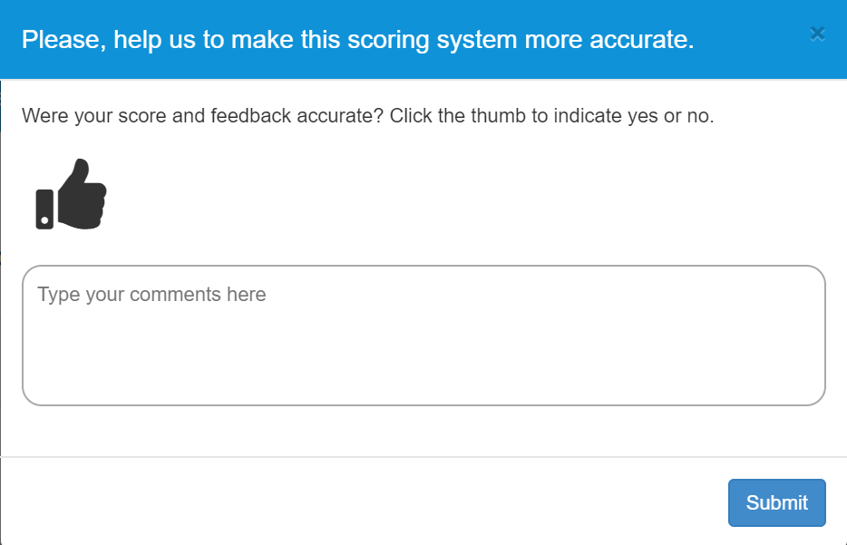Hit the close icon beside the header

817,34
